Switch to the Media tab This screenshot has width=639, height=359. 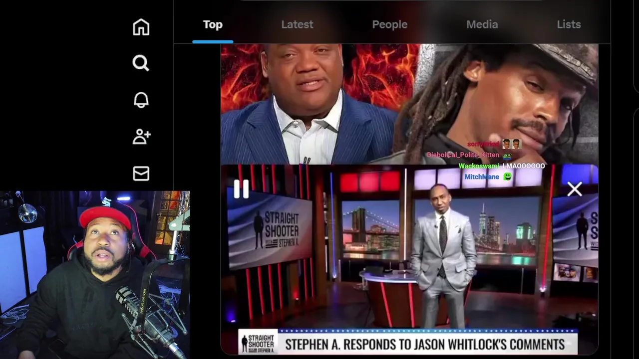(x=482, y=24)
